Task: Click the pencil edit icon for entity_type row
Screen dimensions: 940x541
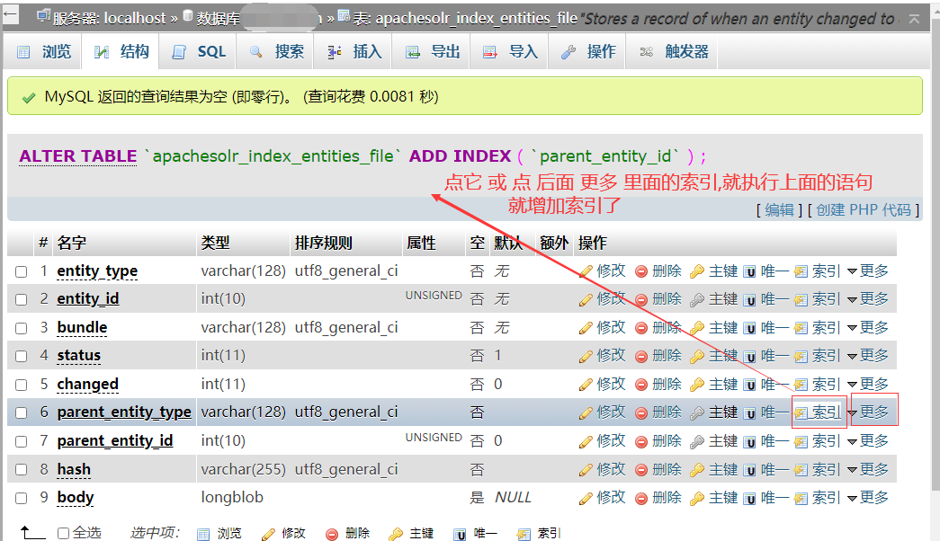Action: 586,271
